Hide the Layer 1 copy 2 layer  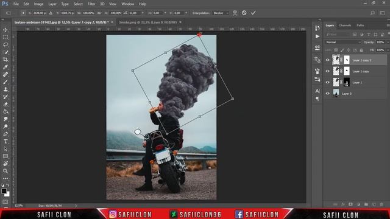[x=327, y=60]
